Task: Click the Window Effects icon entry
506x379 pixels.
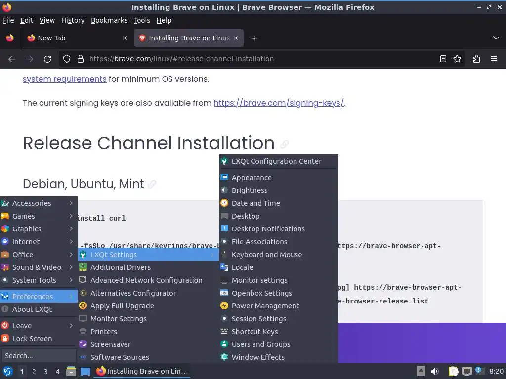Action: [224, 357]
